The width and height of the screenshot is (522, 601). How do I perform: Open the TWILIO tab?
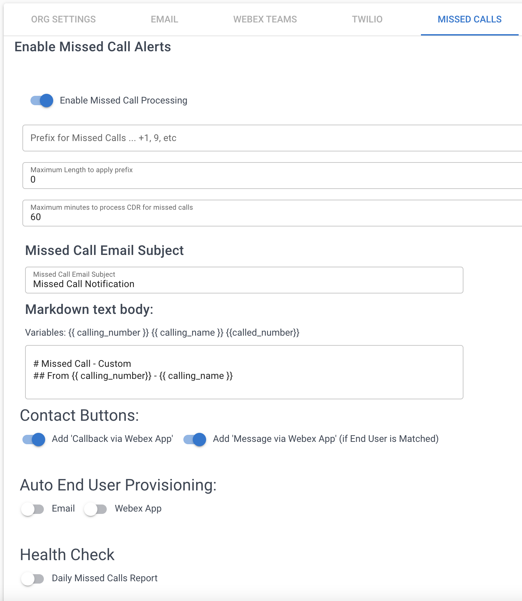pos(367,19)
